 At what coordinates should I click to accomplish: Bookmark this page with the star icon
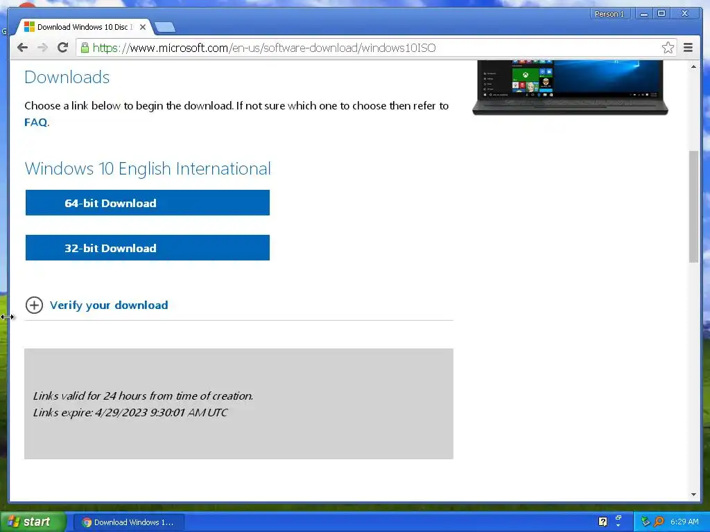click(x=668, y=48)
